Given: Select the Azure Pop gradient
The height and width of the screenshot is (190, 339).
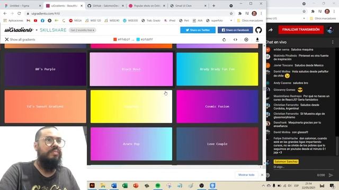Looking at the screenshot, I should click(131, 144).
